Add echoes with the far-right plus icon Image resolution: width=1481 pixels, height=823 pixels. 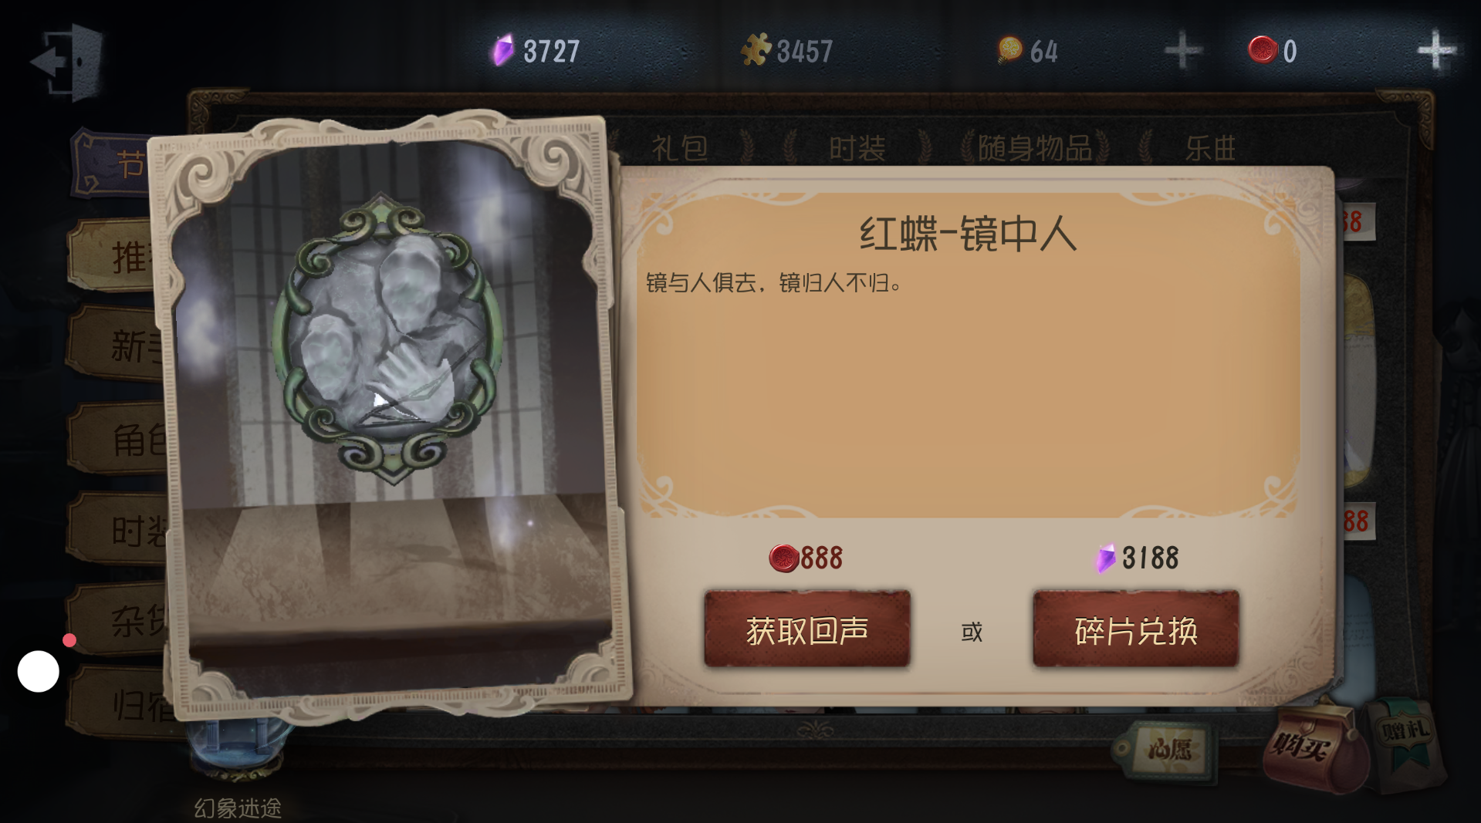pos(1436,51)
